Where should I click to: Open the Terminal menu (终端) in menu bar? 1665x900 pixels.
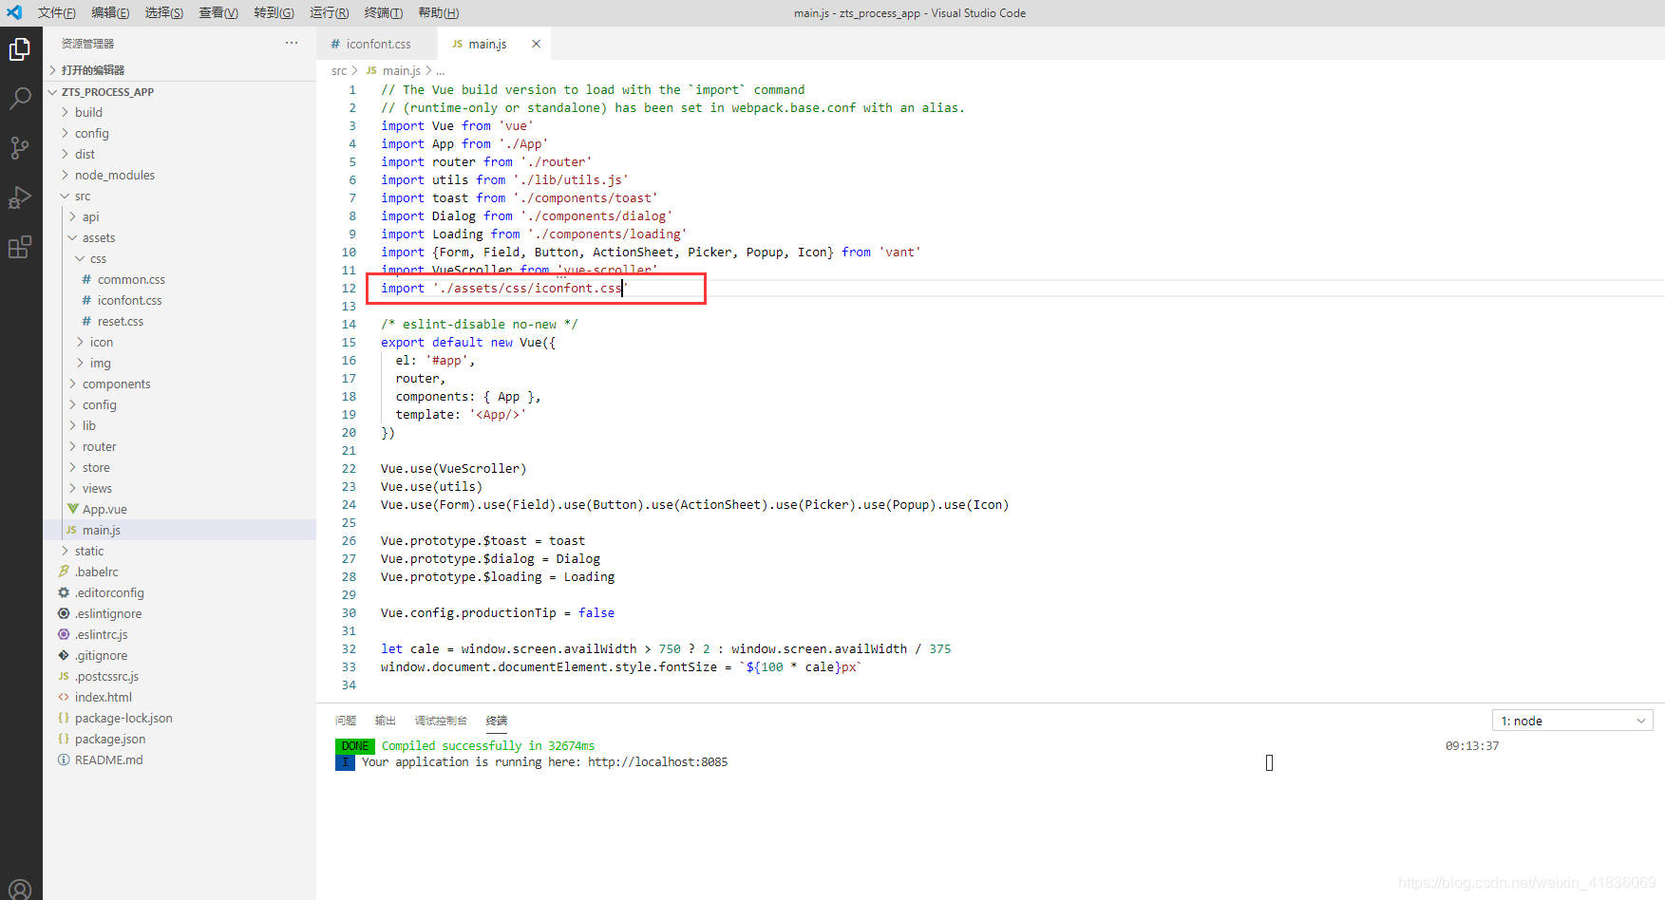(x=383, y=12)
